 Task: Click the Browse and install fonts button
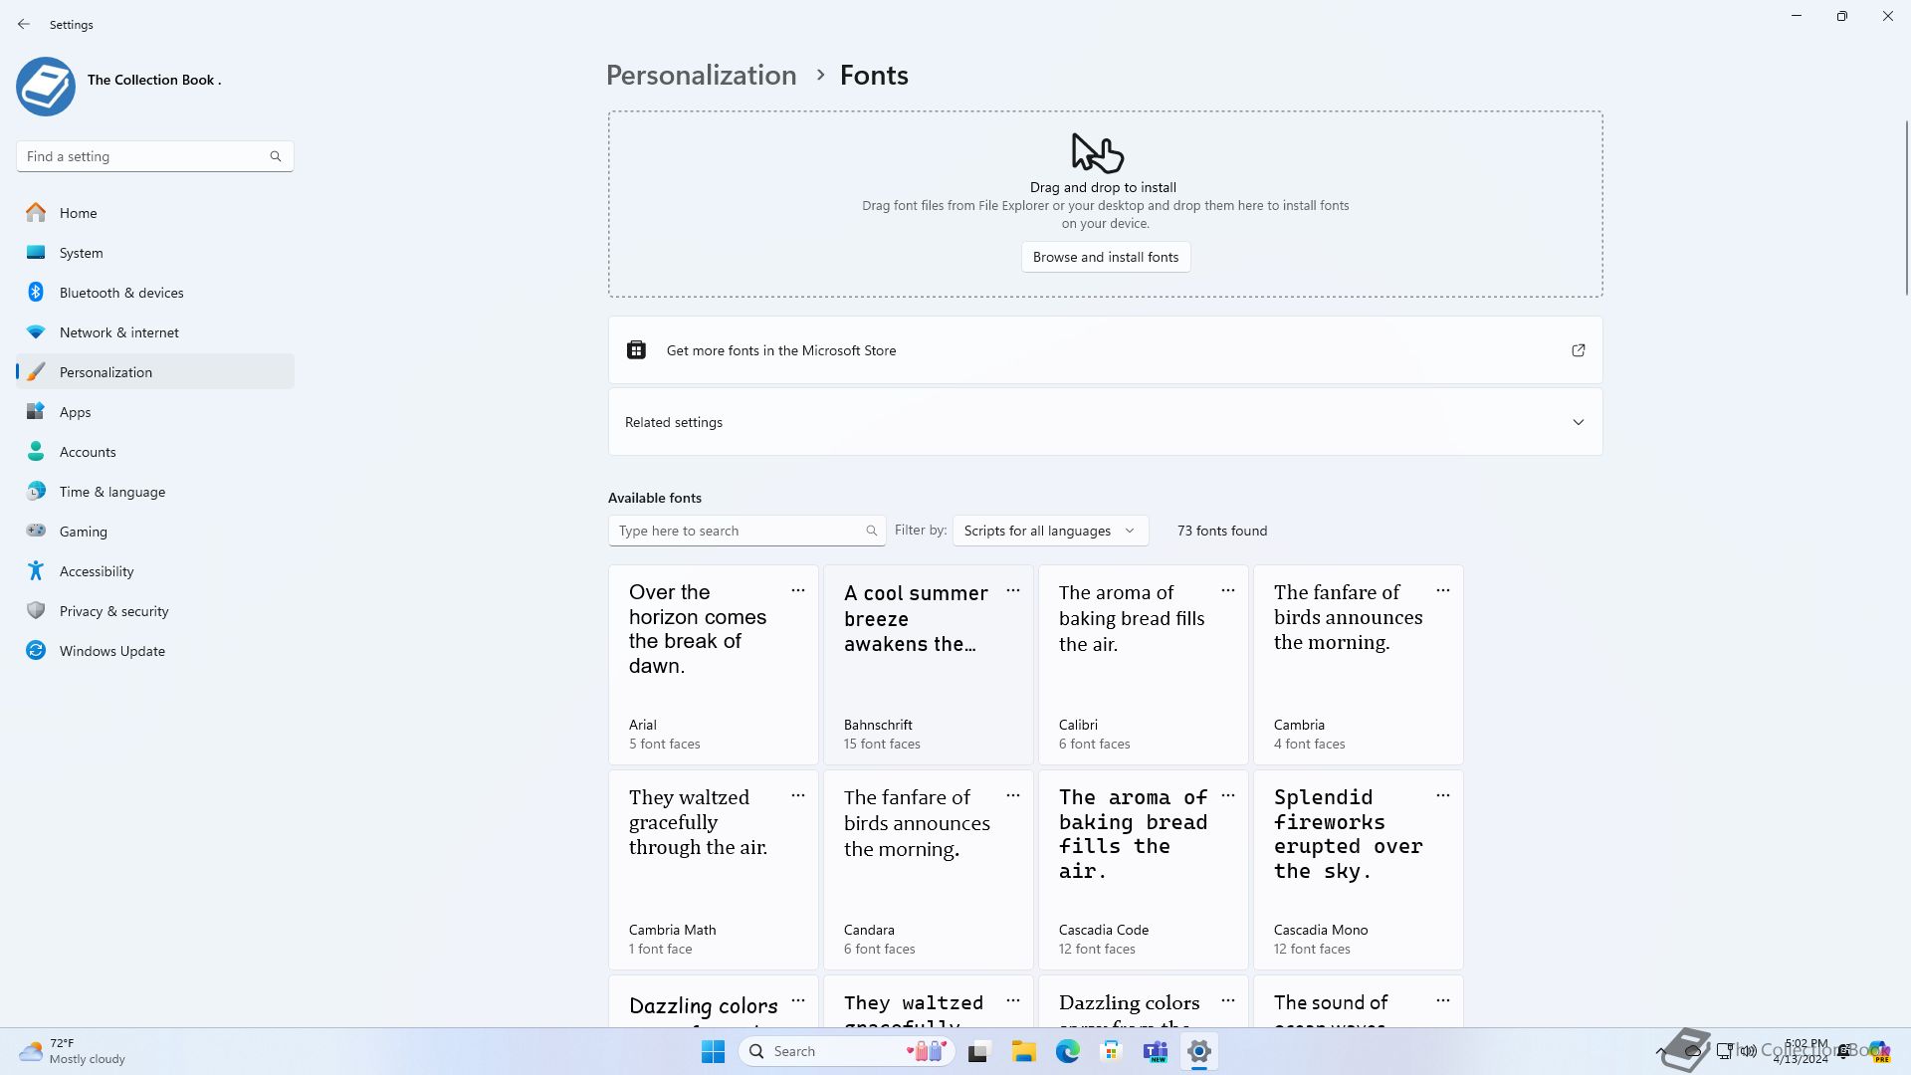1105,257
